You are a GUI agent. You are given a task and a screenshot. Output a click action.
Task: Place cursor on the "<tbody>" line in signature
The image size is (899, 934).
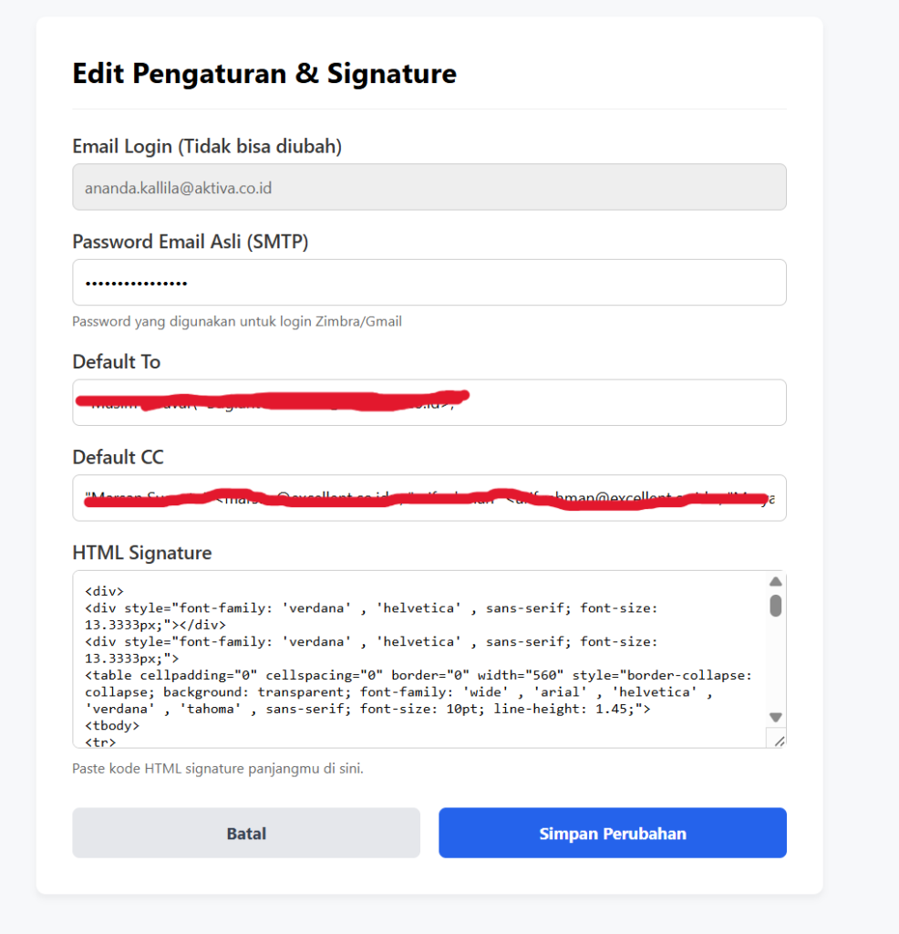click(112, 726)
